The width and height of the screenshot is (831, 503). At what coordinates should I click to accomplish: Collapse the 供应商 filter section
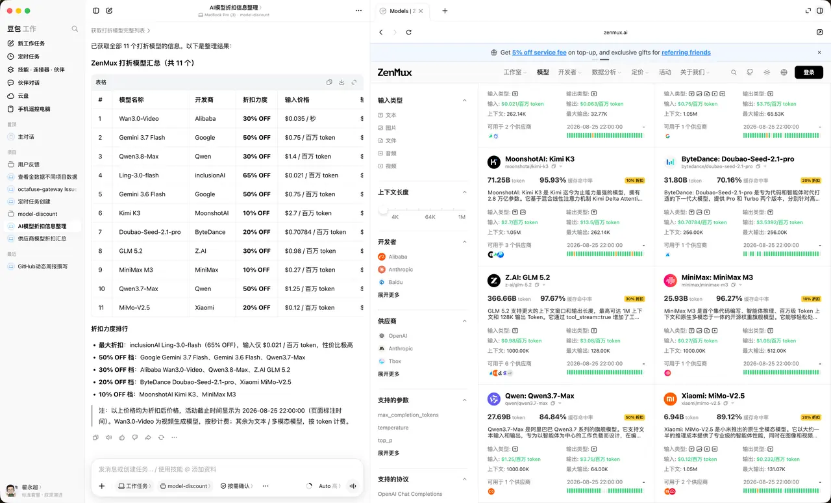point(464,321)
